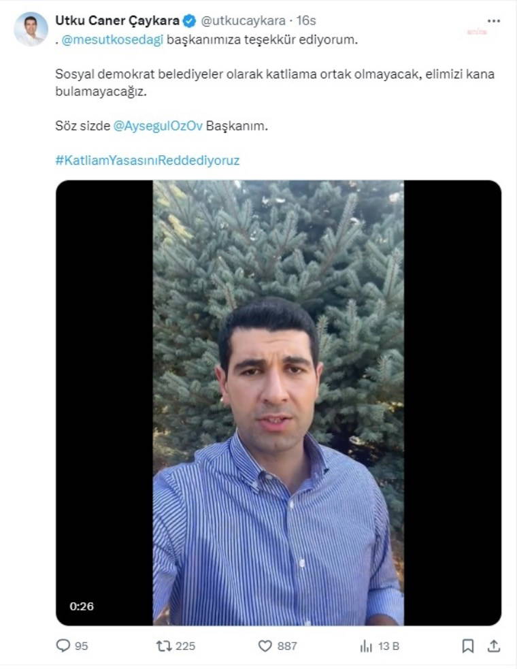Click the 0:26 video duration label
This screenshot has height=669, width=517.
pyautogui.click(x=82, y=606)
